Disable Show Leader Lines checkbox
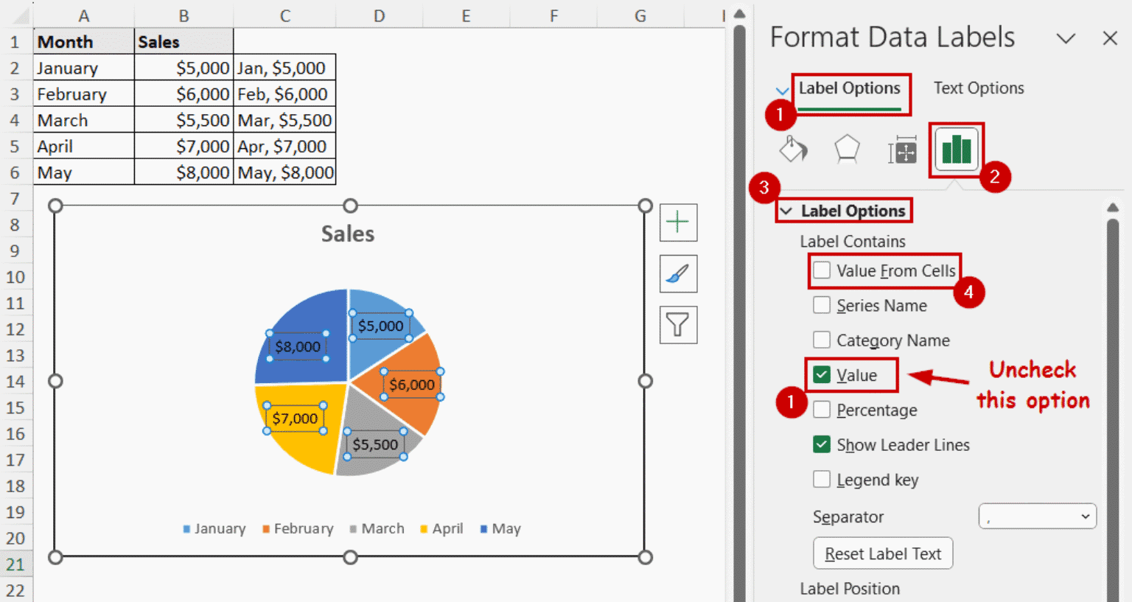 tap(822, 444)
